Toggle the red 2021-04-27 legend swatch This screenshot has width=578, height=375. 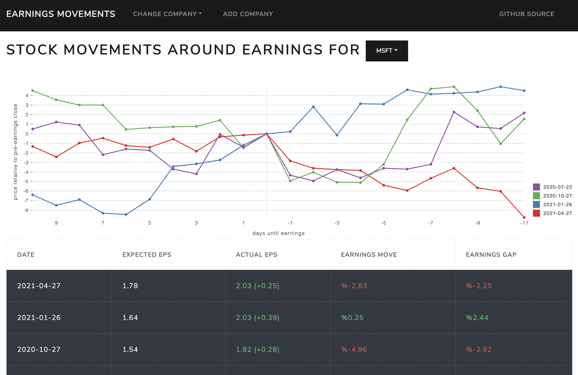tap(536, 213)
